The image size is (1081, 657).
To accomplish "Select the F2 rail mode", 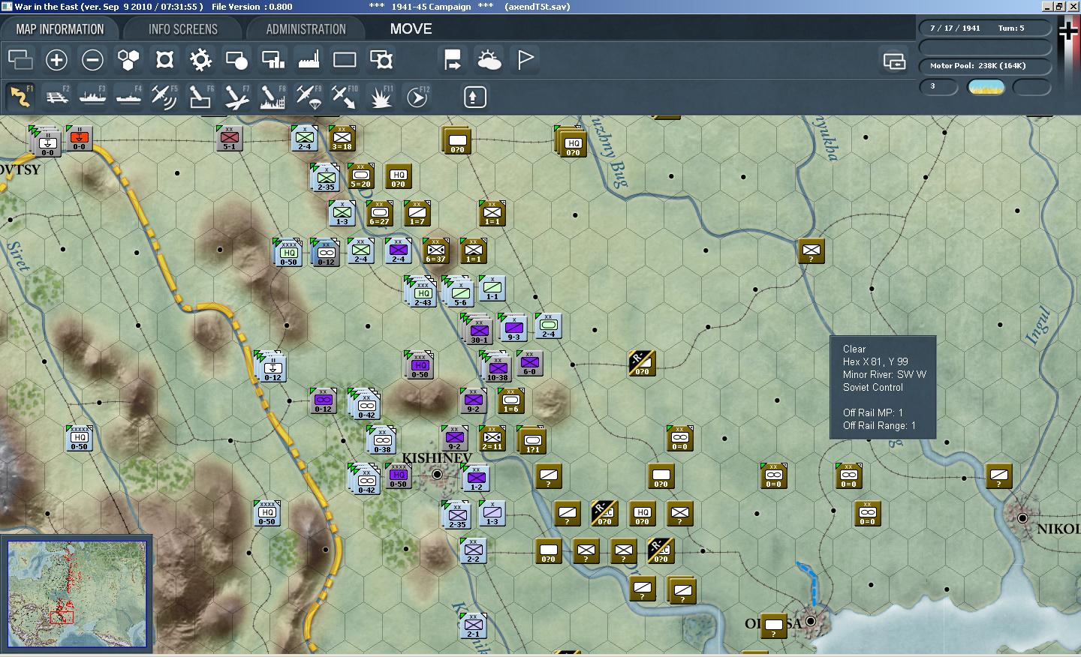I will [56, 97].
